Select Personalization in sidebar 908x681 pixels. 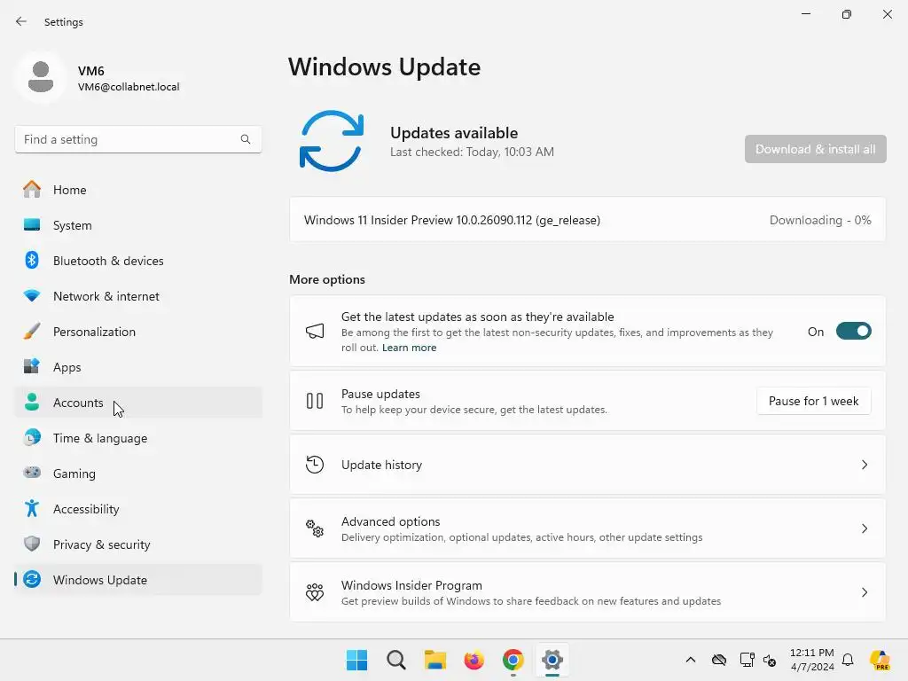[x=138, y=332]
